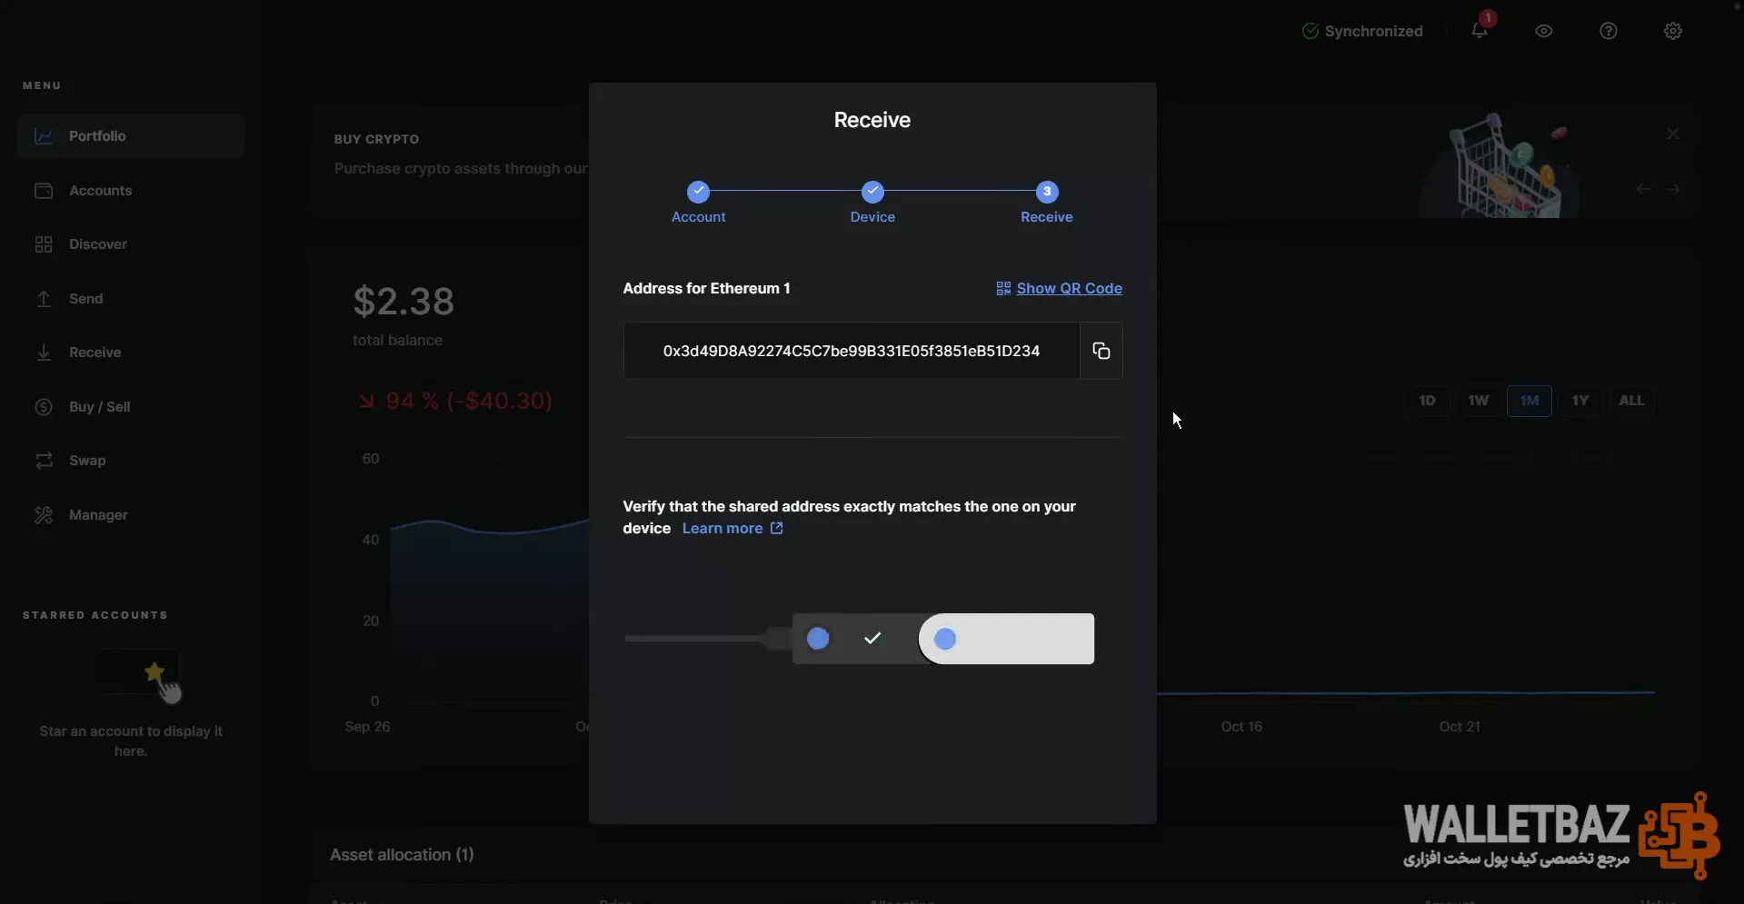The image size is (1744, 904).
Task: Click the star icon under Starred Accounts
Action: [154, 672]
